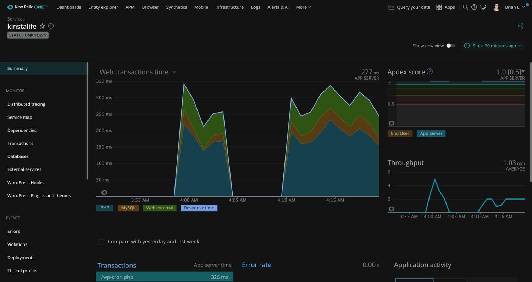Click the New Relic ONE logo

click(27, 7)
